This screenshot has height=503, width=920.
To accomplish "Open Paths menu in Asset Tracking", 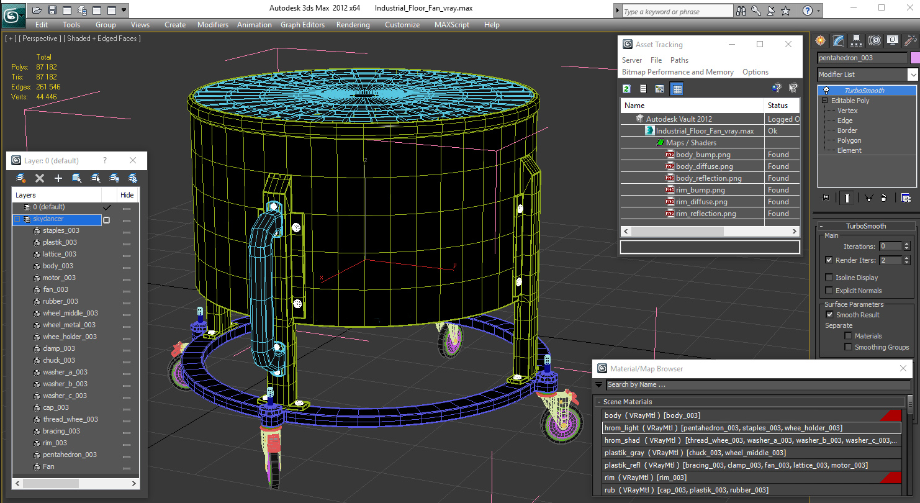I will pos(679,60).
